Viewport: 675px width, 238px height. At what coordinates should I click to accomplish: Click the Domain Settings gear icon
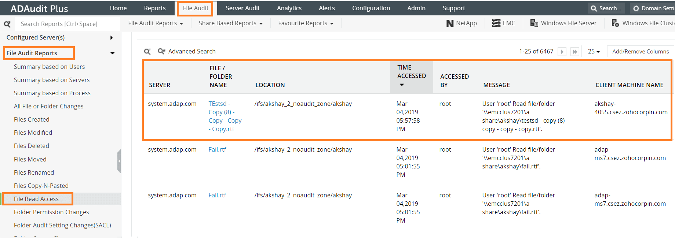pos(636,8)
